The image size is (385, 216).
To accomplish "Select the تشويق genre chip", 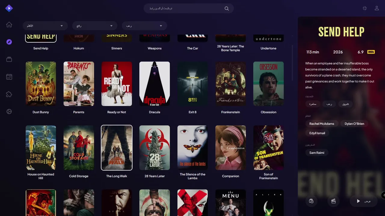I will click(x=346, y=104).
